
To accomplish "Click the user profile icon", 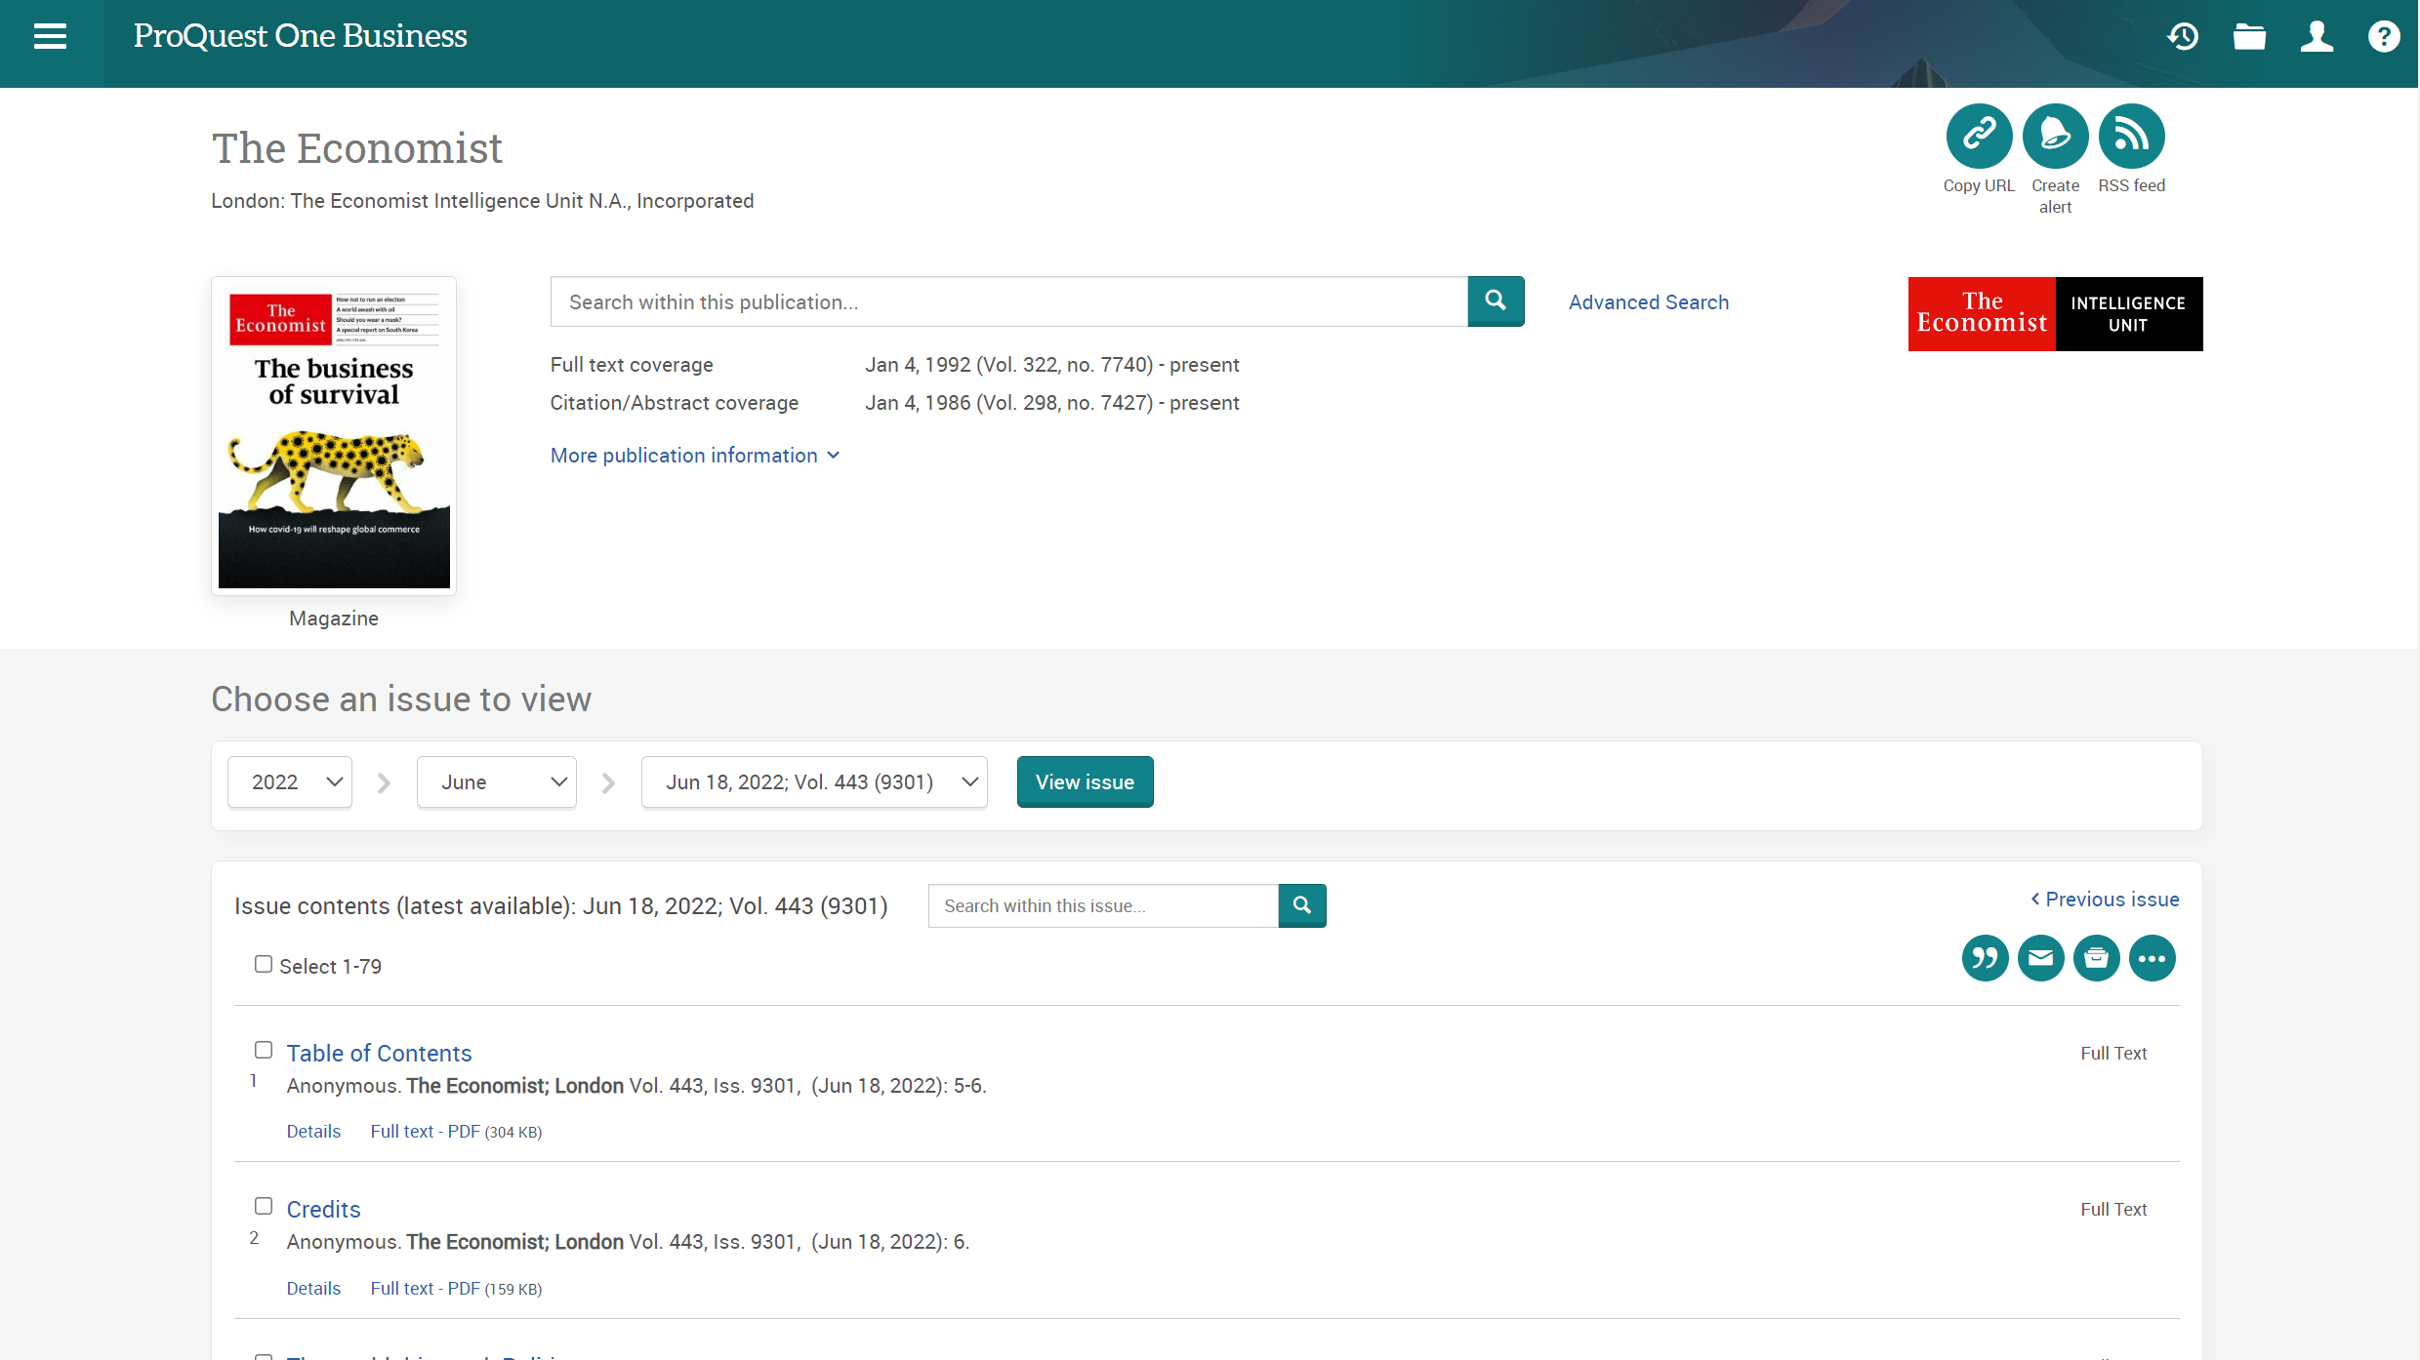I will click(x=2317, y=37).
